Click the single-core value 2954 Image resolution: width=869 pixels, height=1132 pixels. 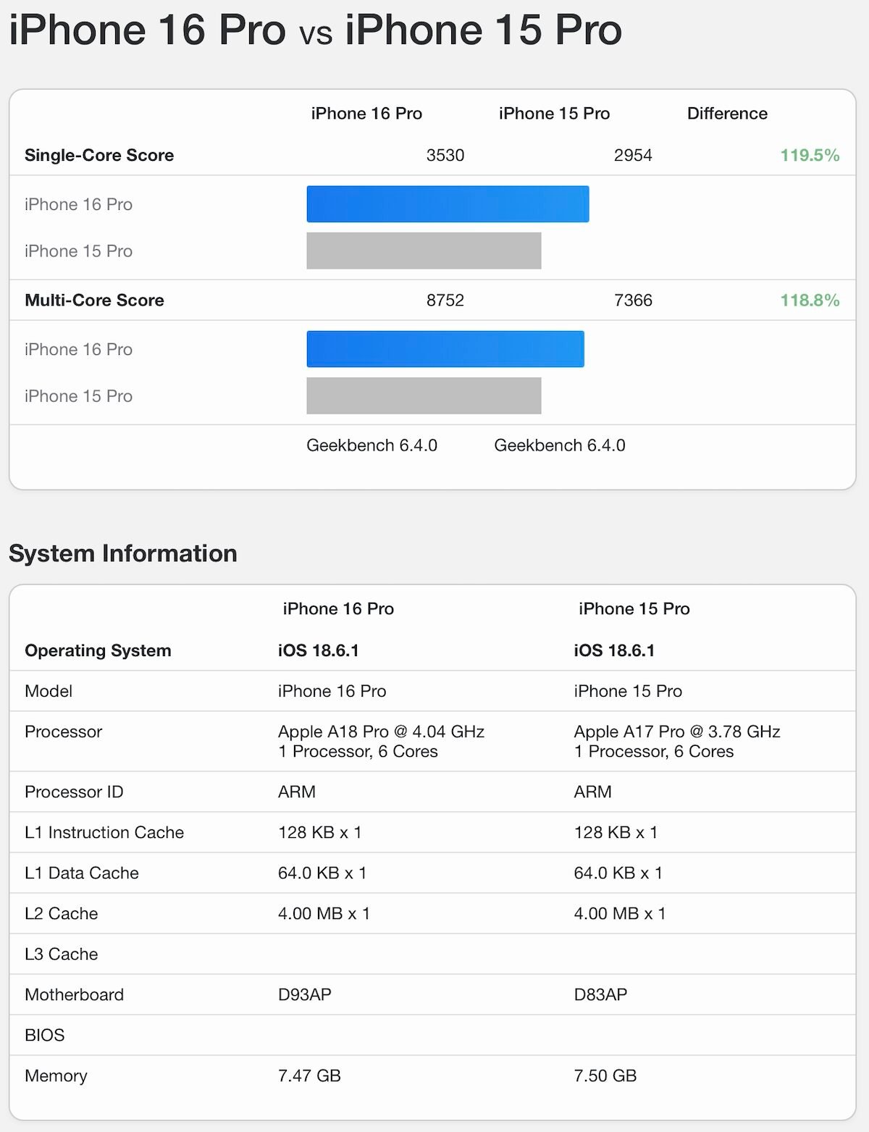click(633, 155)
